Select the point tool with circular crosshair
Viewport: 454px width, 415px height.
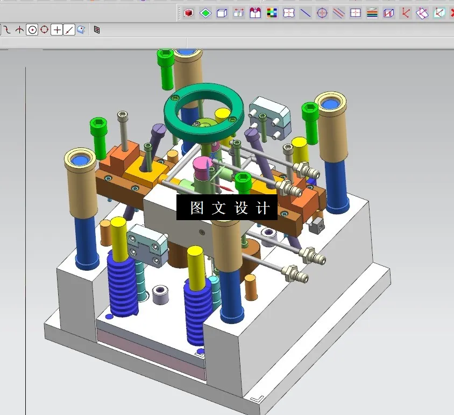[322, 12]
